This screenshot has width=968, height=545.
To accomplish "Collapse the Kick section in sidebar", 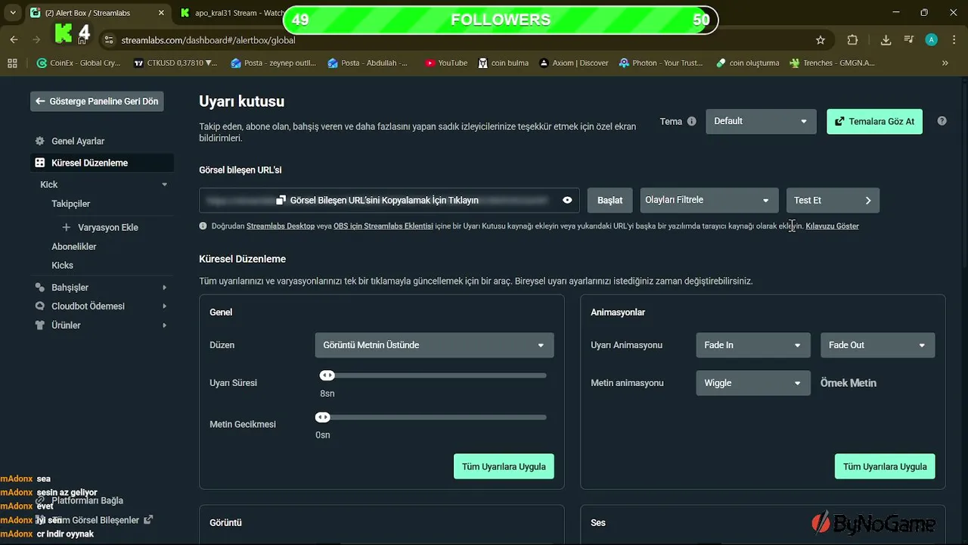I will (x=165, y=185).
